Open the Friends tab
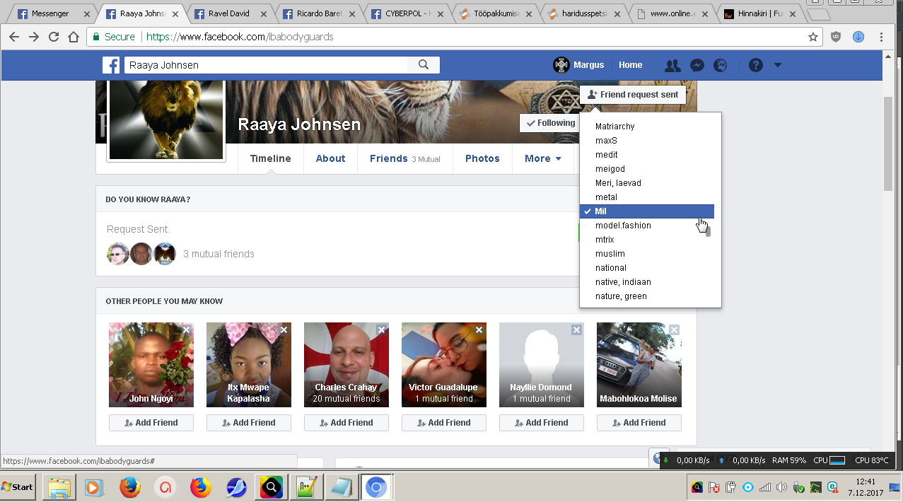903x502 pixels. pos(405,158)
